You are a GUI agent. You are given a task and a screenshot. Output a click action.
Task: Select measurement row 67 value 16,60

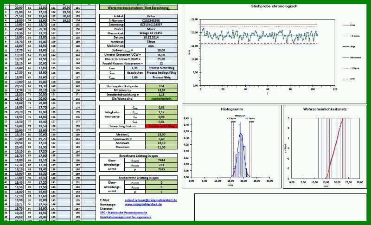tap(40, 77)
